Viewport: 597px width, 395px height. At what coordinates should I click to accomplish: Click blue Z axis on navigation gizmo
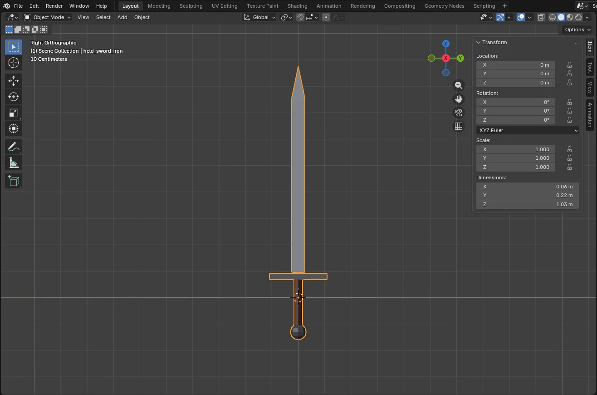pyautogui.click(x=446, y=44)
